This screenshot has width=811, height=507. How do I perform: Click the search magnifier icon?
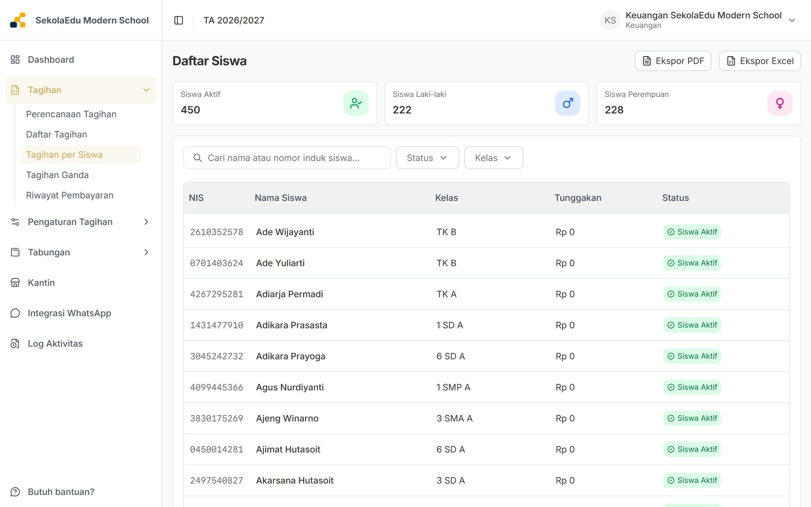[198, 158]
